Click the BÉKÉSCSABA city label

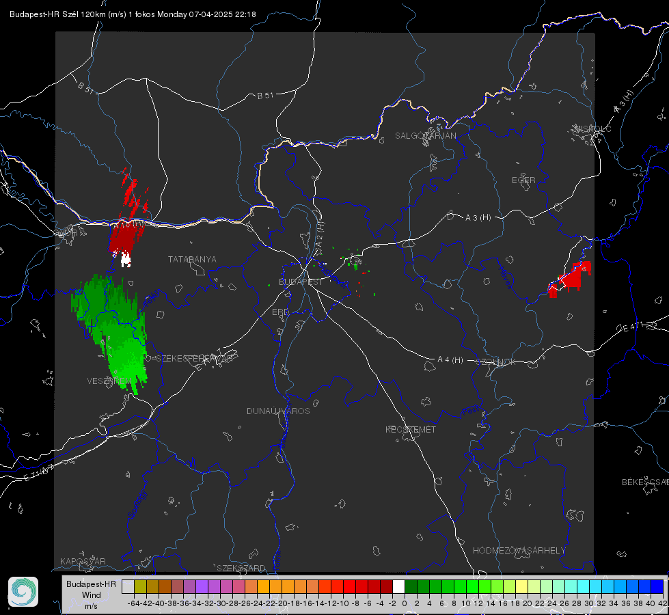tap(645, 482)
